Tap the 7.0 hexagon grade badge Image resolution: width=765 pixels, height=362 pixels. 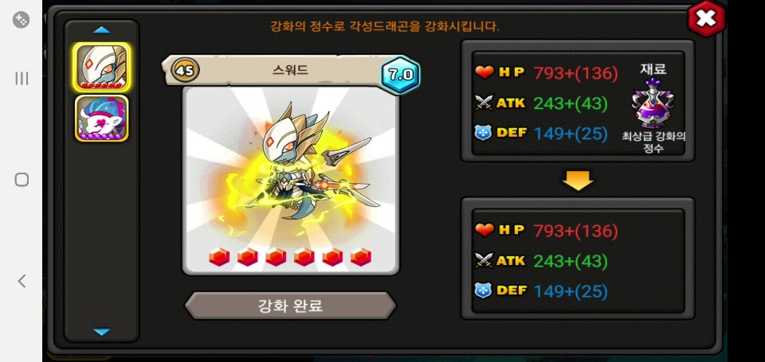[x=401, y=75]
